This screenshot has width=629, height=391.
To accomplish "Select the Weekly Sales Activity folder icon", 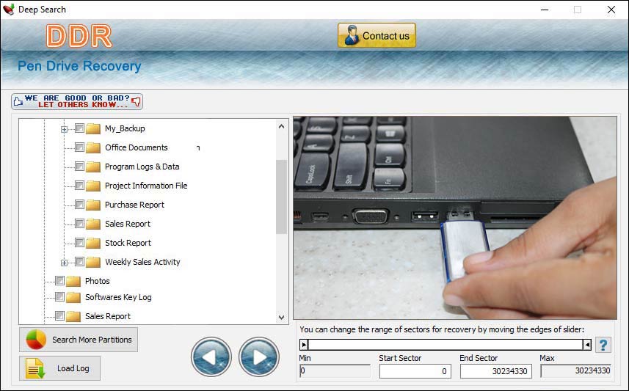I will click(x=93, y=262).
